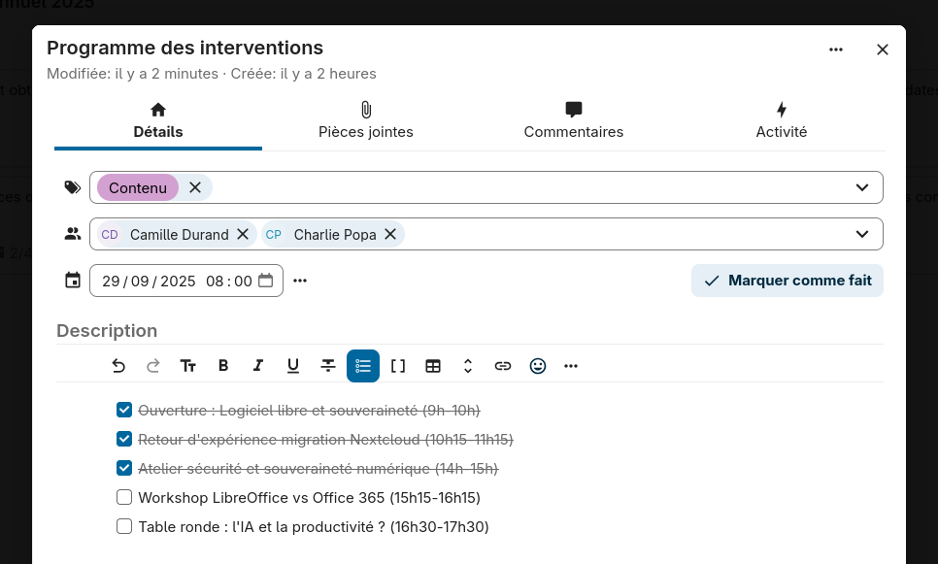The width and height of the screenshot is (938, 564).
Task: Uncheck the Ouverture Logiciel libre task
Action: [x=124, y=410]
